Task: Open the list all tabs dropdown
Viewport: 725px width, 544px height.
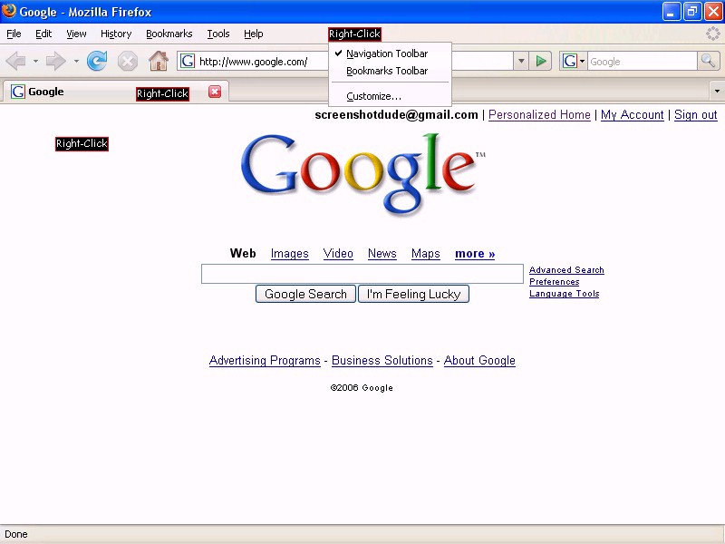Action: 717,92
